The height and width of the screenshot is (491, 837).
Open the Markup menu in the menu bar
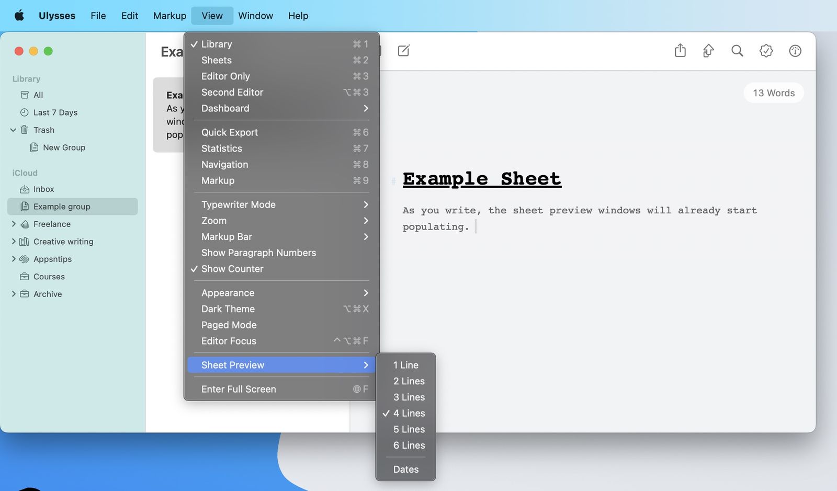(169, 15)
